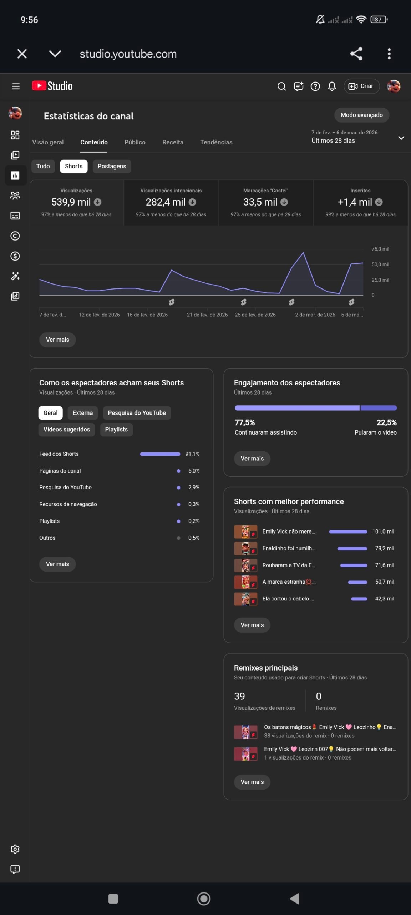Select the Pesquisa do YouTube chip

coord(137,413)
